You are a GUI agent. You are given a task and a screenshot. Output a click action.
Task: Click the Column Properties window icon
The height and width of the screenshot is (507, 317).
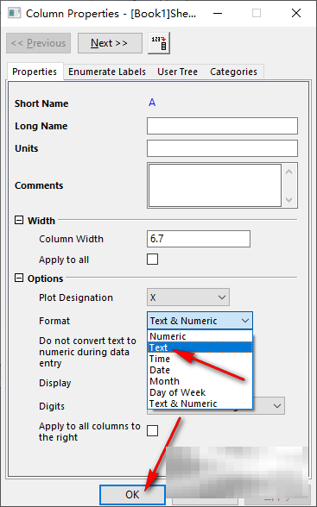14,13
